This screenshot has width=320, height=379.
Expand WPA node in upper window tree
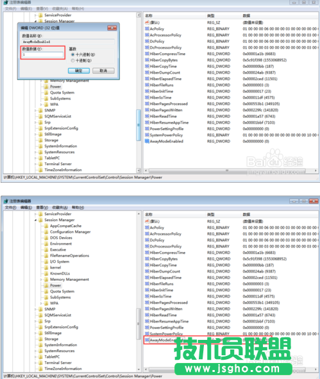point(41,105)
